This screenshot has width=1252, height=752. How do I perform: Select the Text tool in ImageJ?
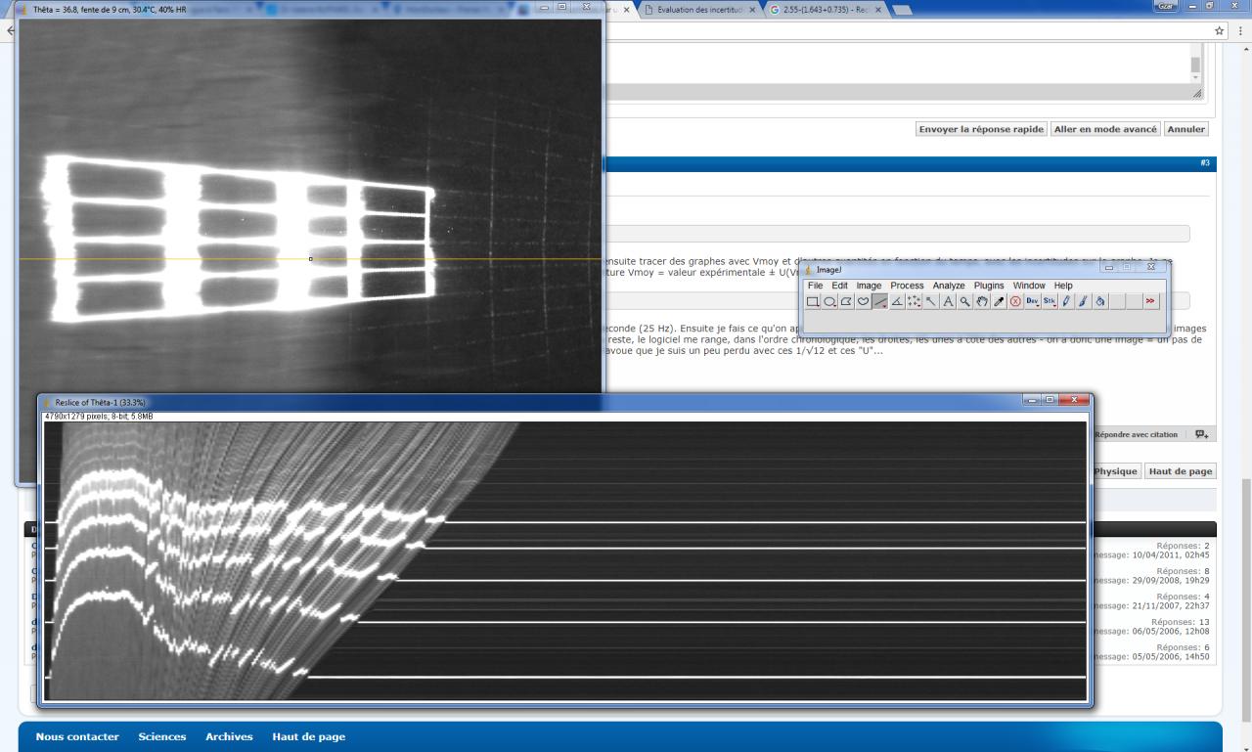(x=948, y=302)
